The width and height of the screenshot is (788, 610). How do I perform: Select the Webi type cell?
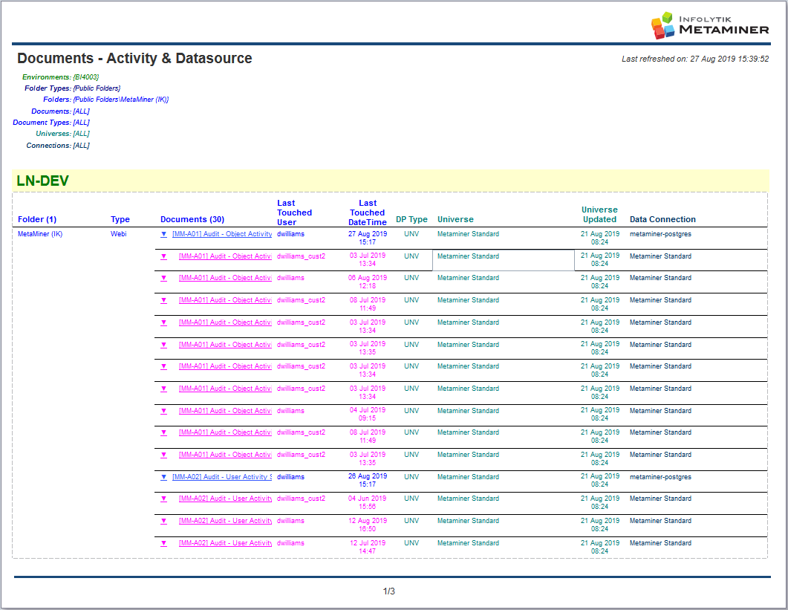119,234
